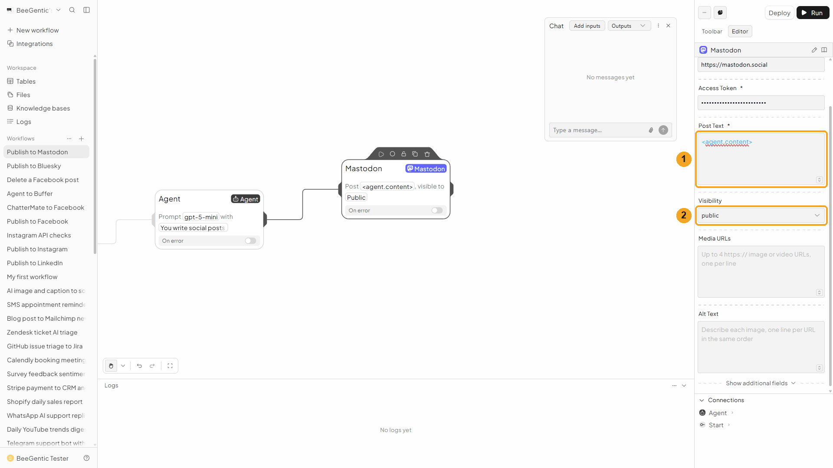Run the Mastodon node with the play icon
The height and width of the screenshot is (468, 833).
click(x=381, y=154)
